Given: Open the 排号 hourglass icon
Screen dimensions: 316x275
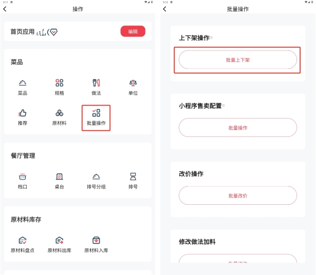Looking at the screenshot, I should coord(133,177).
